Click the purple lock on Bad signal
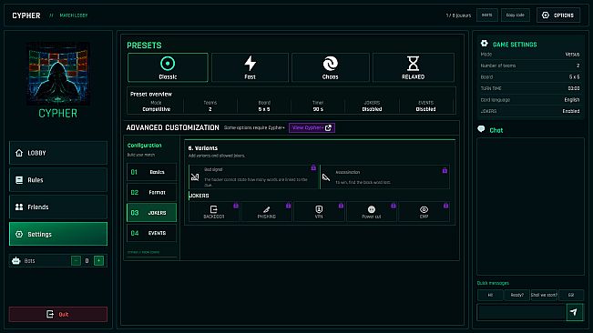This screenshot has width=593, height=333. pyautogui.click(x=313, y=167)
